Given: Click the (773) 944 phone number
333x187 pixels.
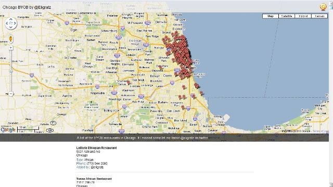Looking at the screenshot, I should 97,164.
